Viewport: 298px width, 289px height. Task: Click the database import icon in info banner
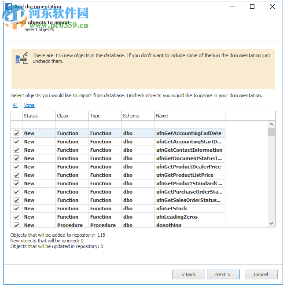(22, 59)
